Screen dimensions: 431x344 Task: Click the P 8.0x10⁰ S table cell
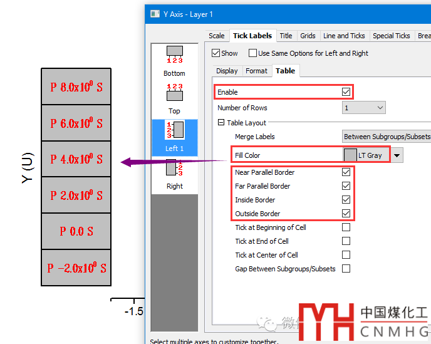(76, 86)
